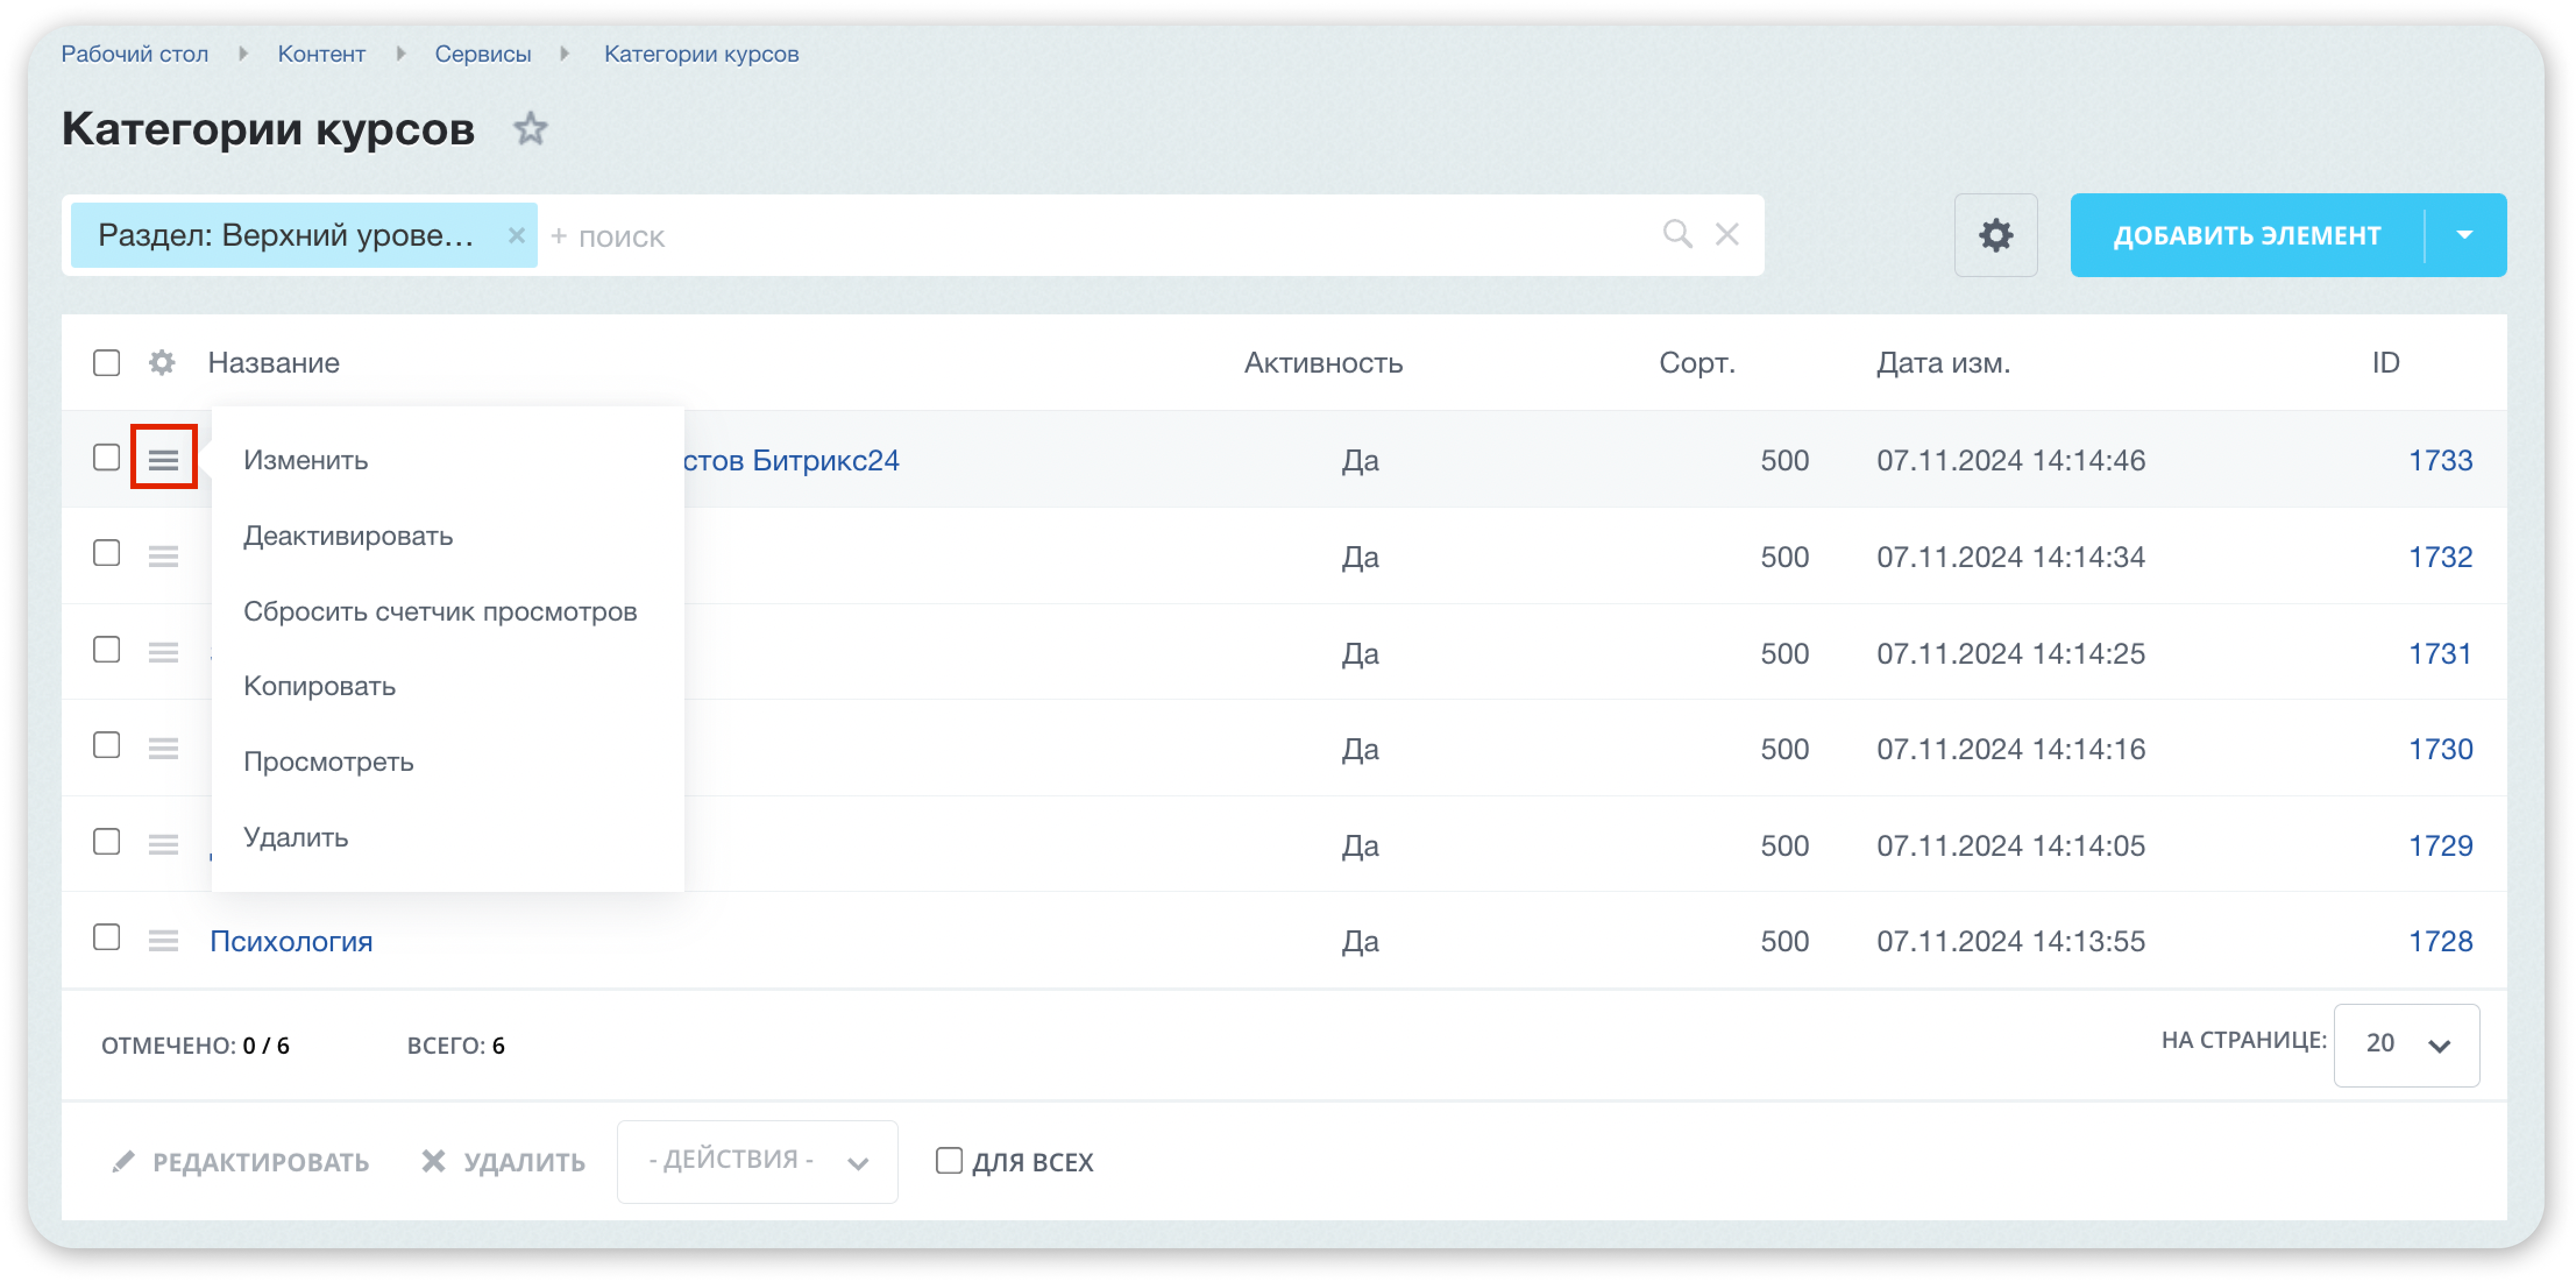2576x1282 pixels.
Task: Toggle the ДЛЯ ВСЕХ checkbox
Action: click(949, 1160)
